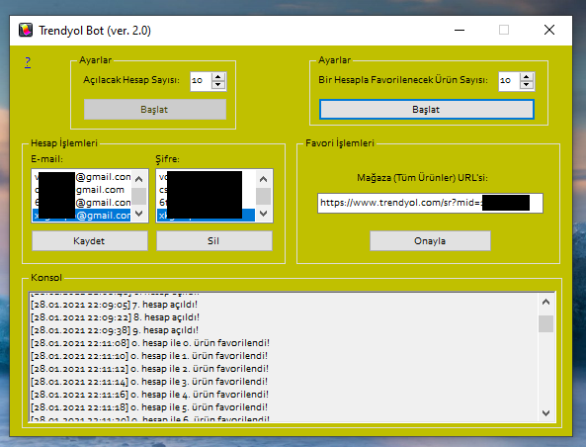The image size is (586, 447).
Task: Close the Trendyol Bot window
Action: click(549, 30)
